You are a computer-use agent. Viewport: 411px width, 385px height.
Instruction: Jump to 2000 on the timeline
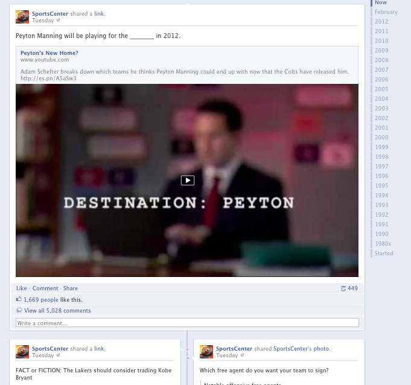(x=381, y=138)
